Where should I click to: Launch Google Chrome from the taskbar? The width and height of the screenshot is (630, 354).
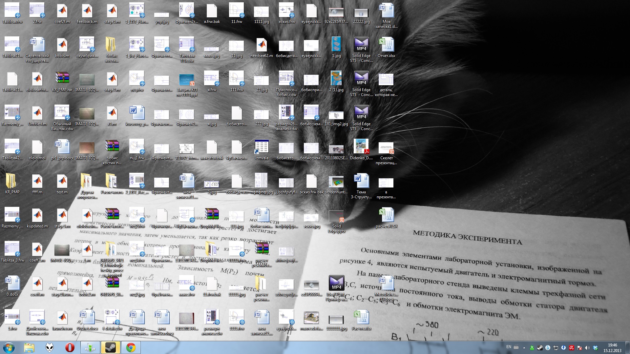coord(131,347)
